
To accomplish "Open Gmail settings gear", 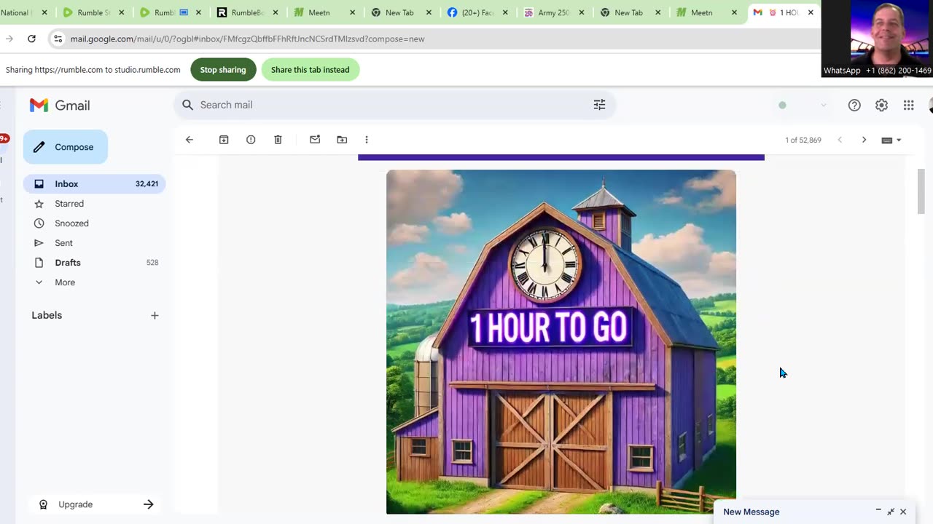I will pos(881,106).
